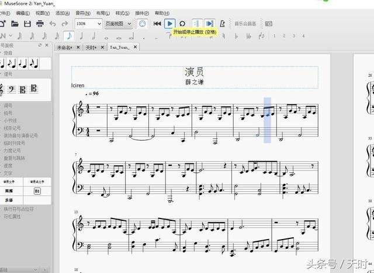The height and width of the screenshot is (273, 374).
Task: Print the score using the printer icon
Action: coord(40,23)
